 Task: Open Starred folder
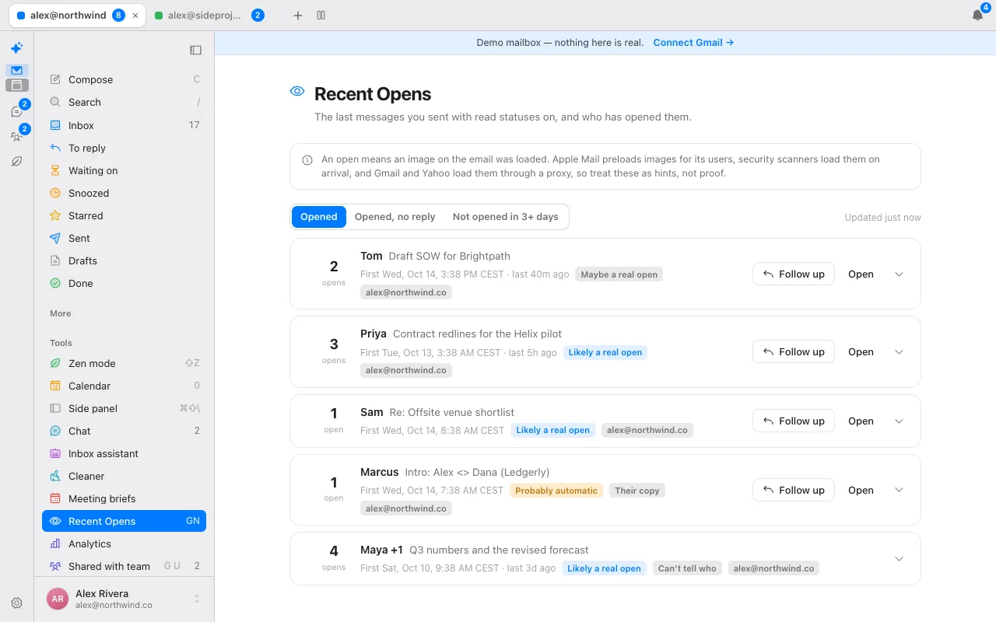(124, 215)
